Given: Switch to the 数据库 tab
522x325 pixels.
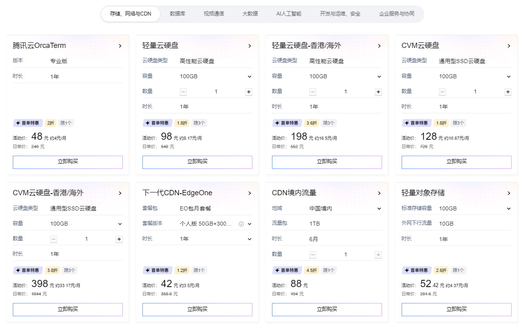Looking at the screenshot, I should pos(178,14).
